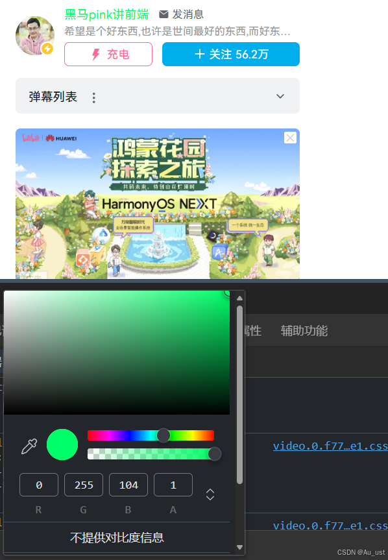The image size is (388, 560).
Task: Click the hue slider handle
Action: [164, 435]
